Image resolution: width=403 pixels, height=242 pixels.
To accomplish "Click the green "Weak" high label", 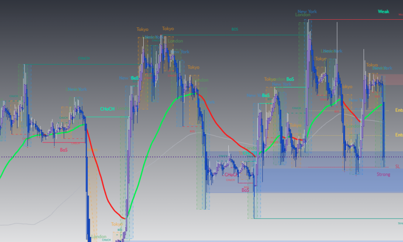I will 383,12.
